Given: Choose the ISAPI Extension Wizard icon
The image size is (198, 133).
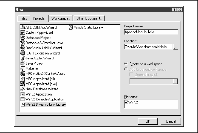Looking at the screenshot, I should [x=23, y=53].
